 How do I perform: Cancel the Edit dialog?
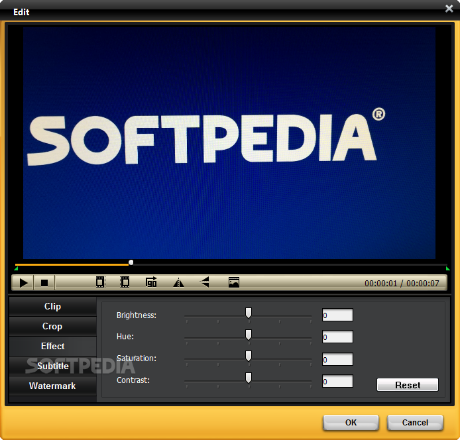tap(415, 423)
